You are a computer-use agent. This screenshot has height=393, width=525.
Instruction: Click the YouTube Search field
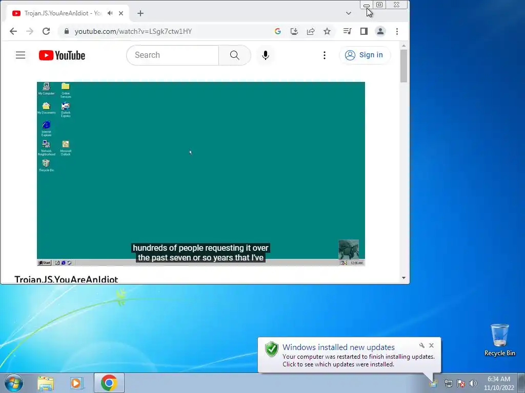(x=172, y=55)
